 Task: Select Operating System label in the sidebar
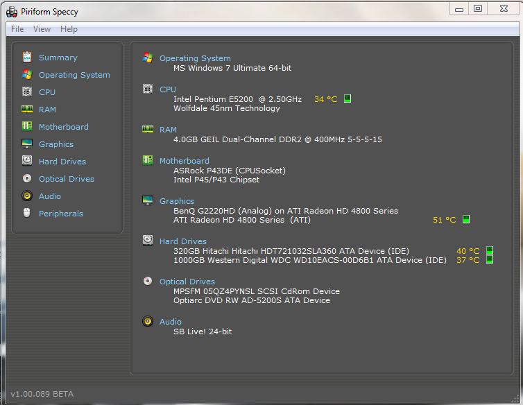click(74, 75)
